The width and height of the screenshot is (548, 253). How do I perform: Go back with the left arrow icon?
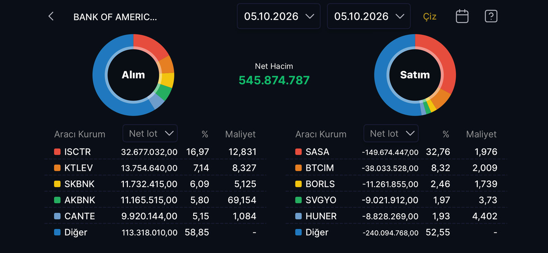pos(51,16)
